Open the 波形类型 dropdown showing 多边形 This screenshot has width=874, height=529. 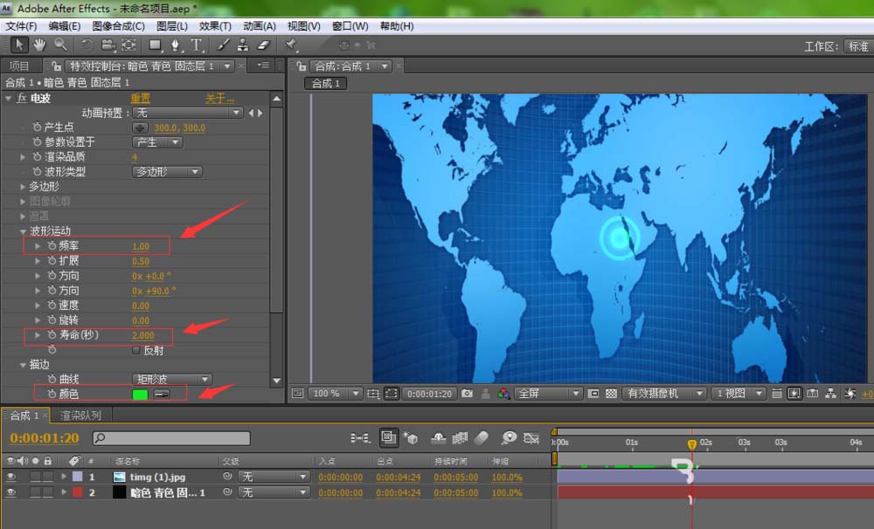[x=167, y=172]
